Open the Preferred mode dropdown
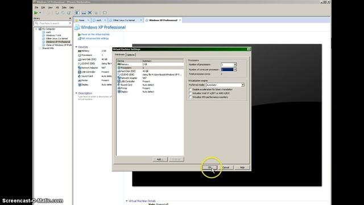 coord(243,85)
